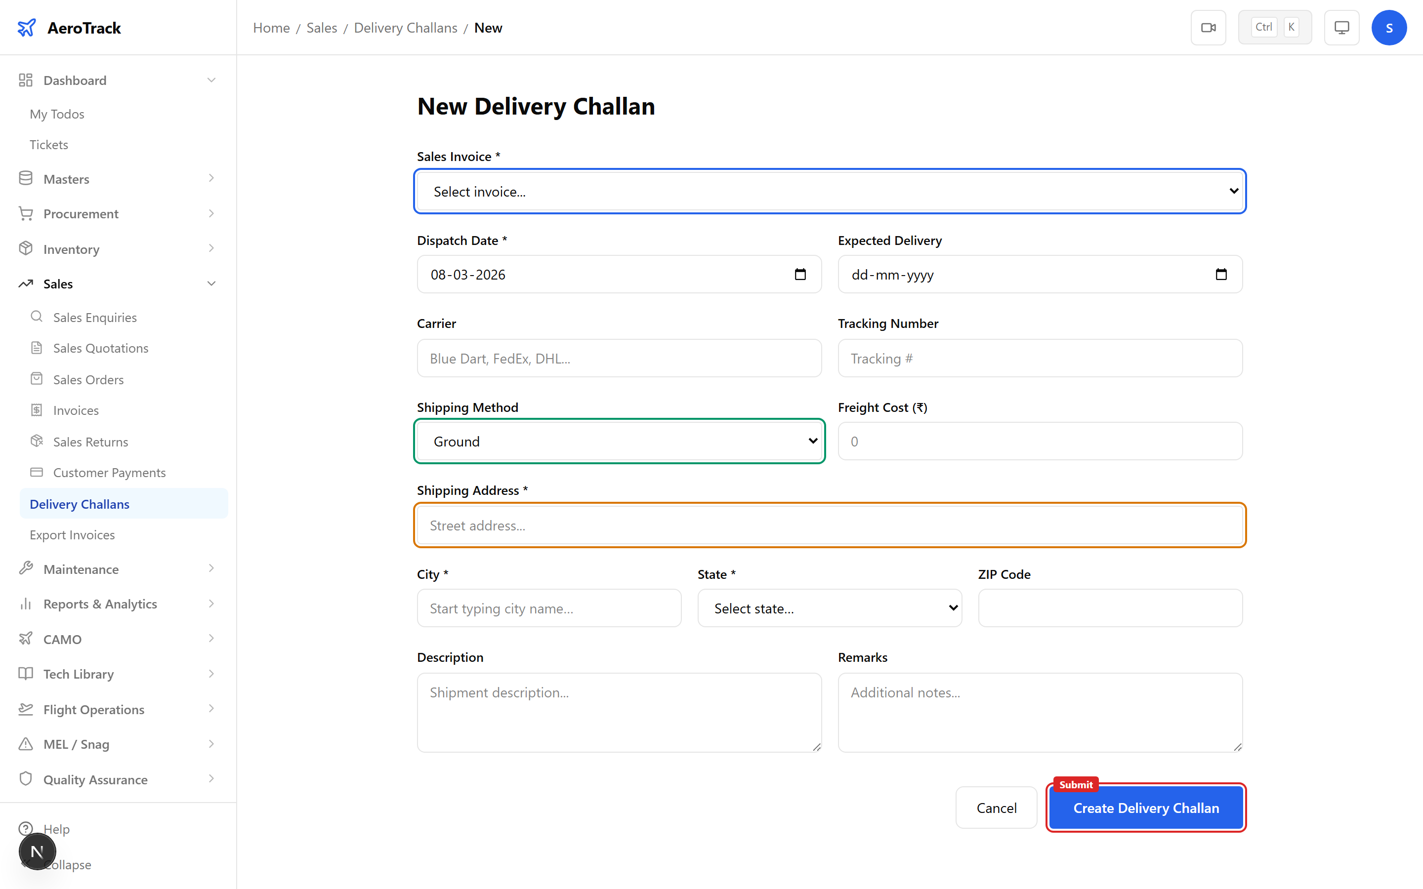This screenshot has height=889, width=1423.
Task: Expand the Reports & Analytics section chevron
Action: pyautogui.click(x=211, y=604)
